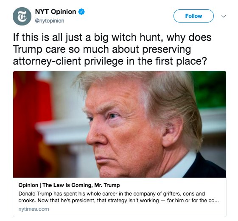Image resolution: width=238 pixels, height=221 pixels.
Task: Click the blue verified badge
Action: point(81,12)
